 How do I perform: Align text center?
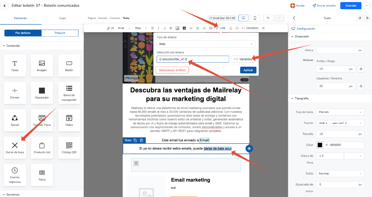[198, 28]
